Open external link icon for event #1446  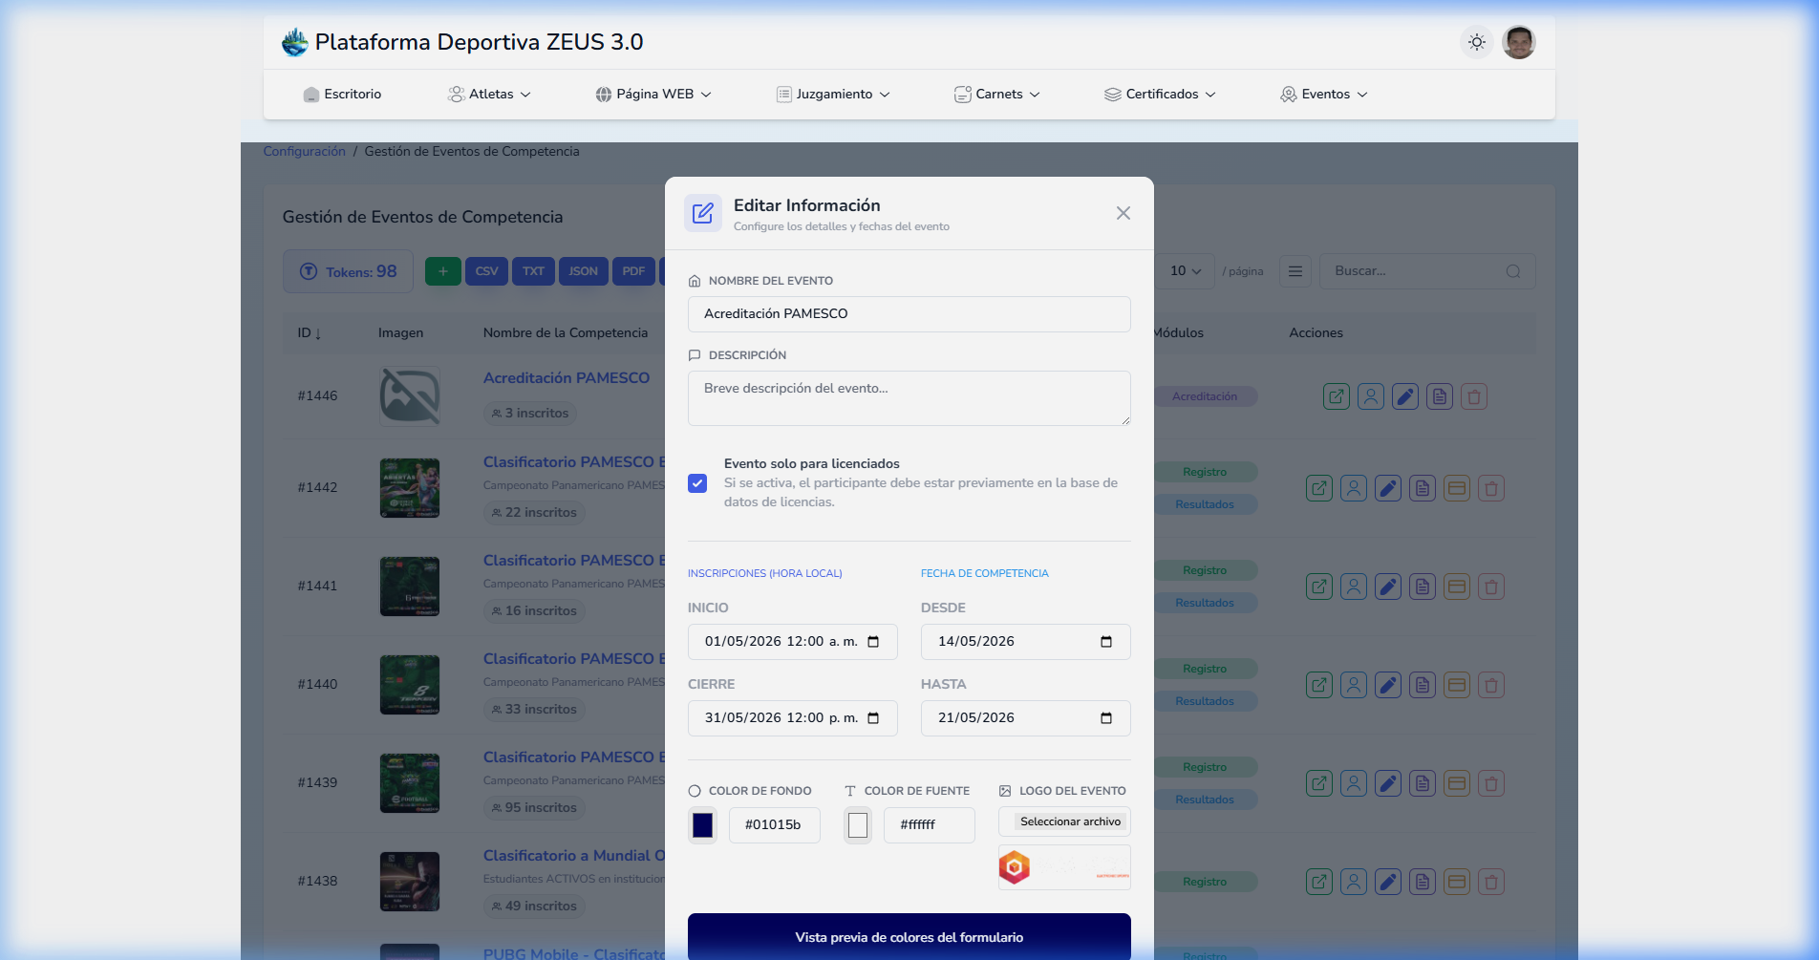pos(1337,396)
